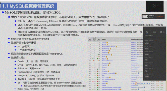
Task: Switch to the 评论 tab in the chat panel
Action: 147,32
